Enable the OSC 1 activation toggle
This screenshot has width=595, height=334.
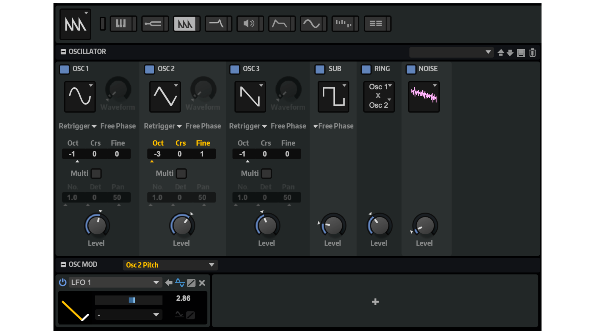pos(64,69)
